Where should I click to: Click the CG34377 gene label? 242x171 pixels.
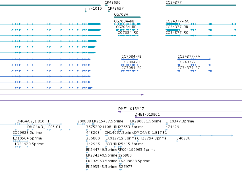pyautogui.click(x=173, y=3)
